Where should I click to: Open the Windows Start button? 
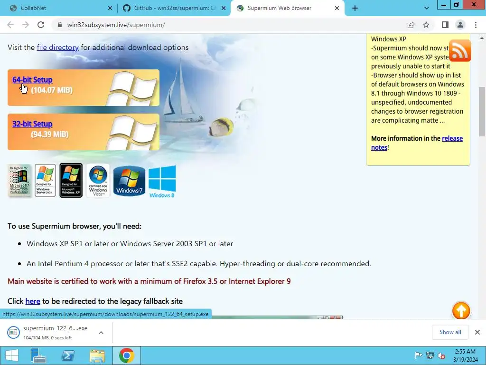coord(12,355)
